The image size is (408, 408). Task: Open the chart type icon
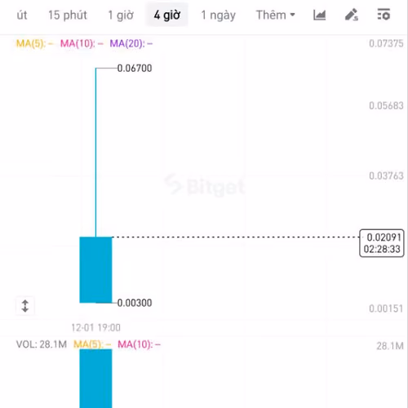(x=319, y=15)
